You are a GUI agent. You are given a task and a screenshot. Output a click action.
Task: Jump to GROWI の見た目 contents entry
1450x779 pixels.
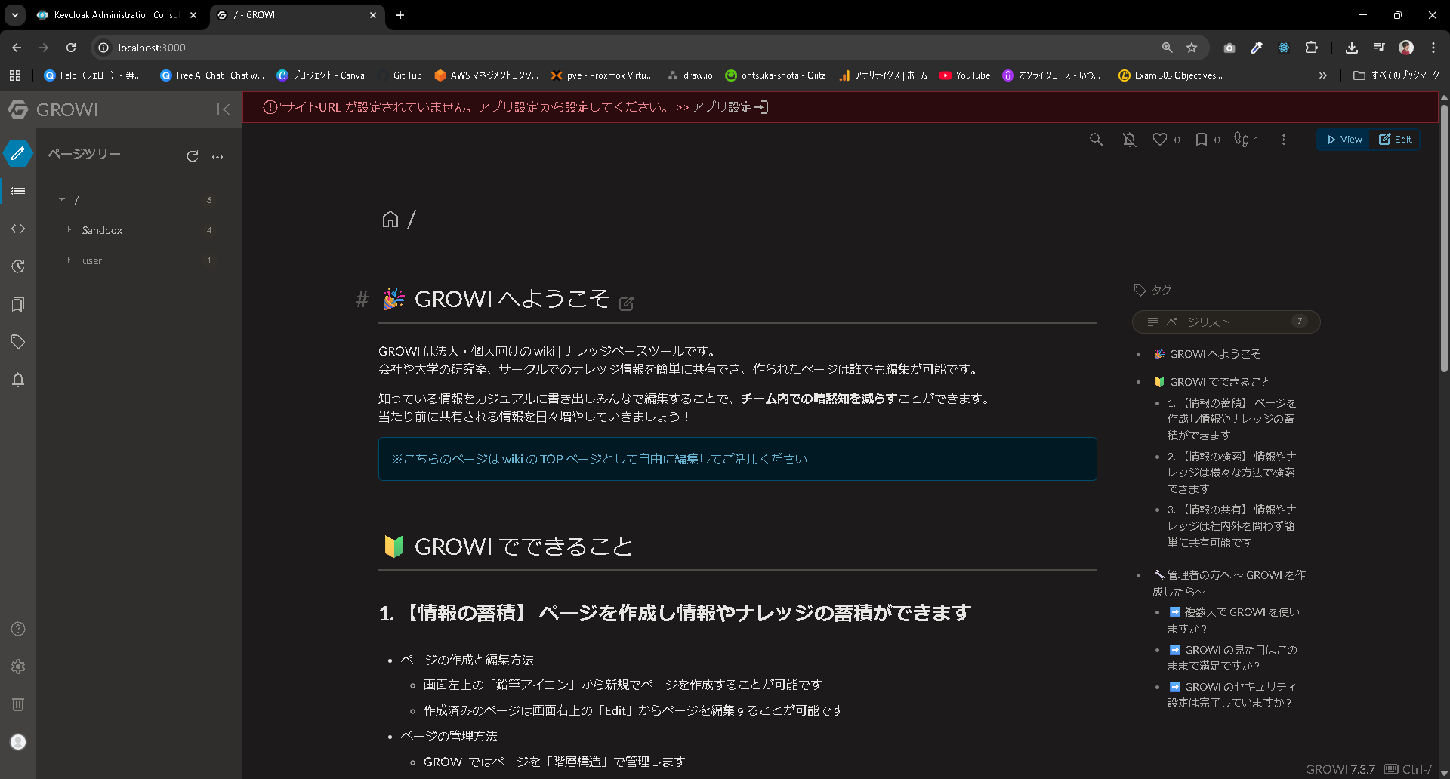(1232, 657)
